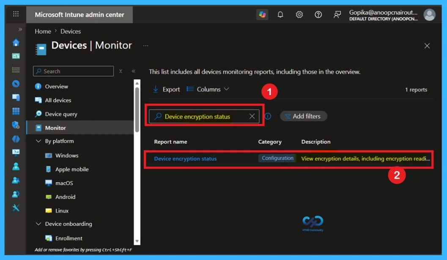Open the account avatar menu
The image size is (447, 260).
point(429,14)
